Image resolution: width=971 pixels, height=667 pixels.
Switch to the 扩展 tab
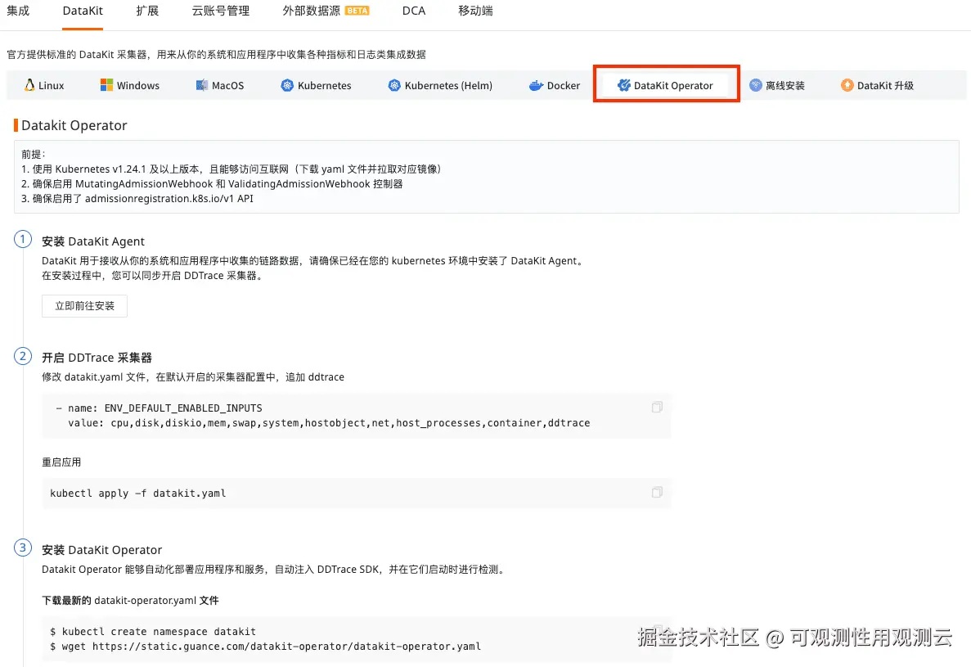[x=147, y=11]
